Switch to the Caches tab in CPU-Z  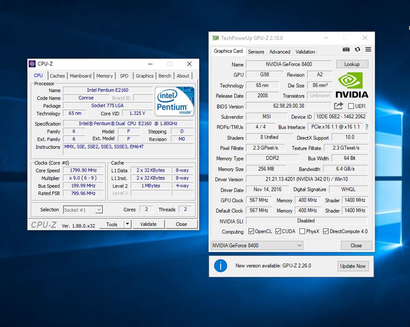(x=57, y=76)
